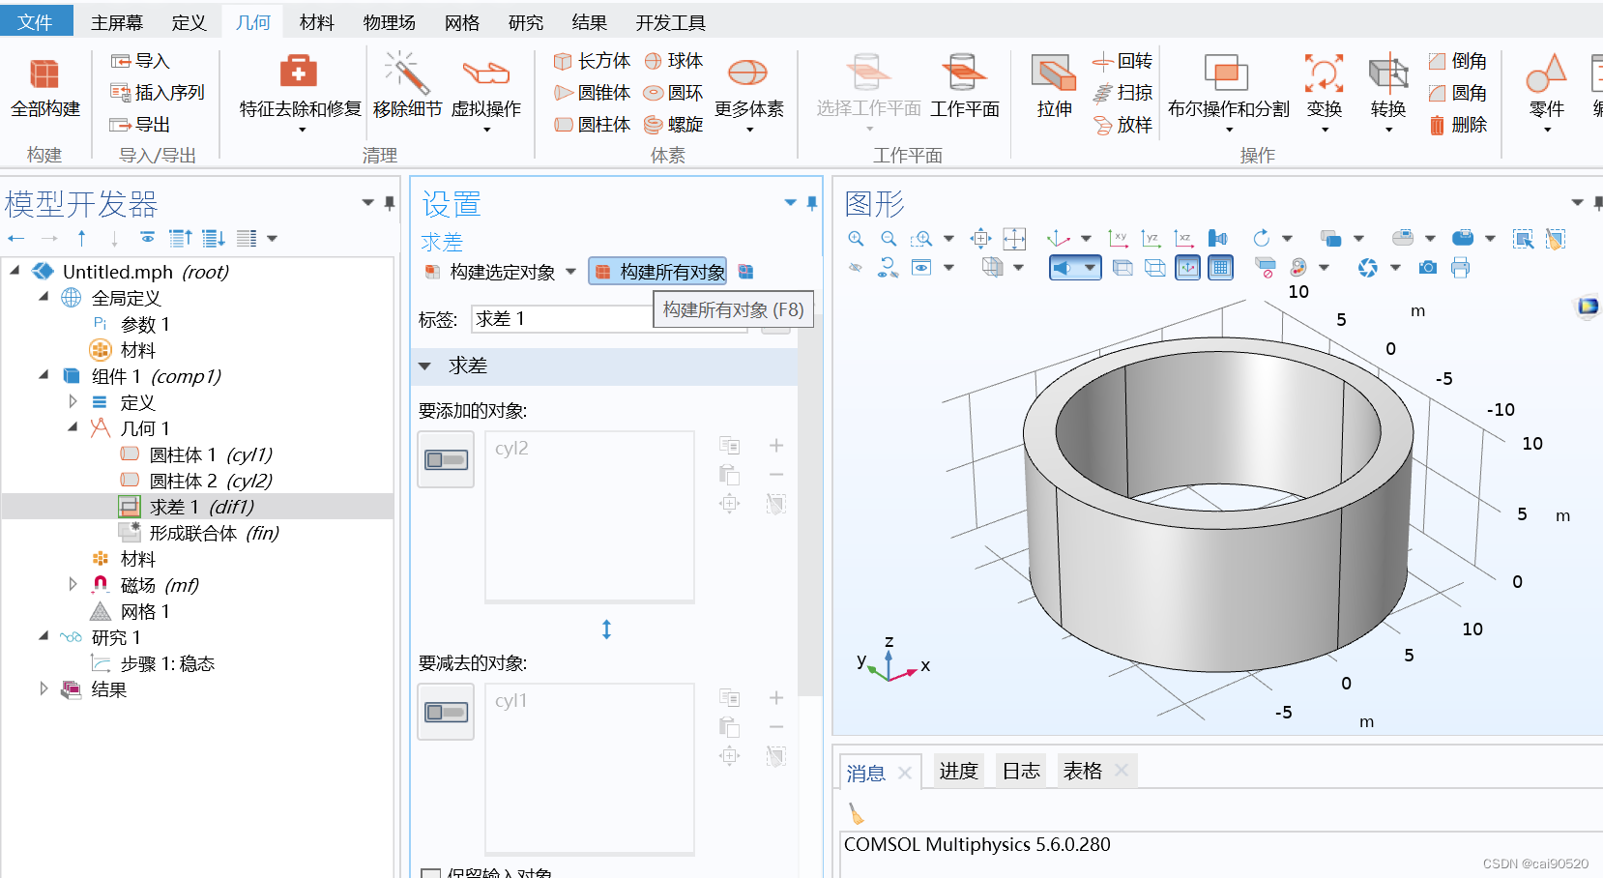This screenshot has width=1603, height=878.
Task: Open the 进度 tab in the messages panel
Action: point(957,770)
